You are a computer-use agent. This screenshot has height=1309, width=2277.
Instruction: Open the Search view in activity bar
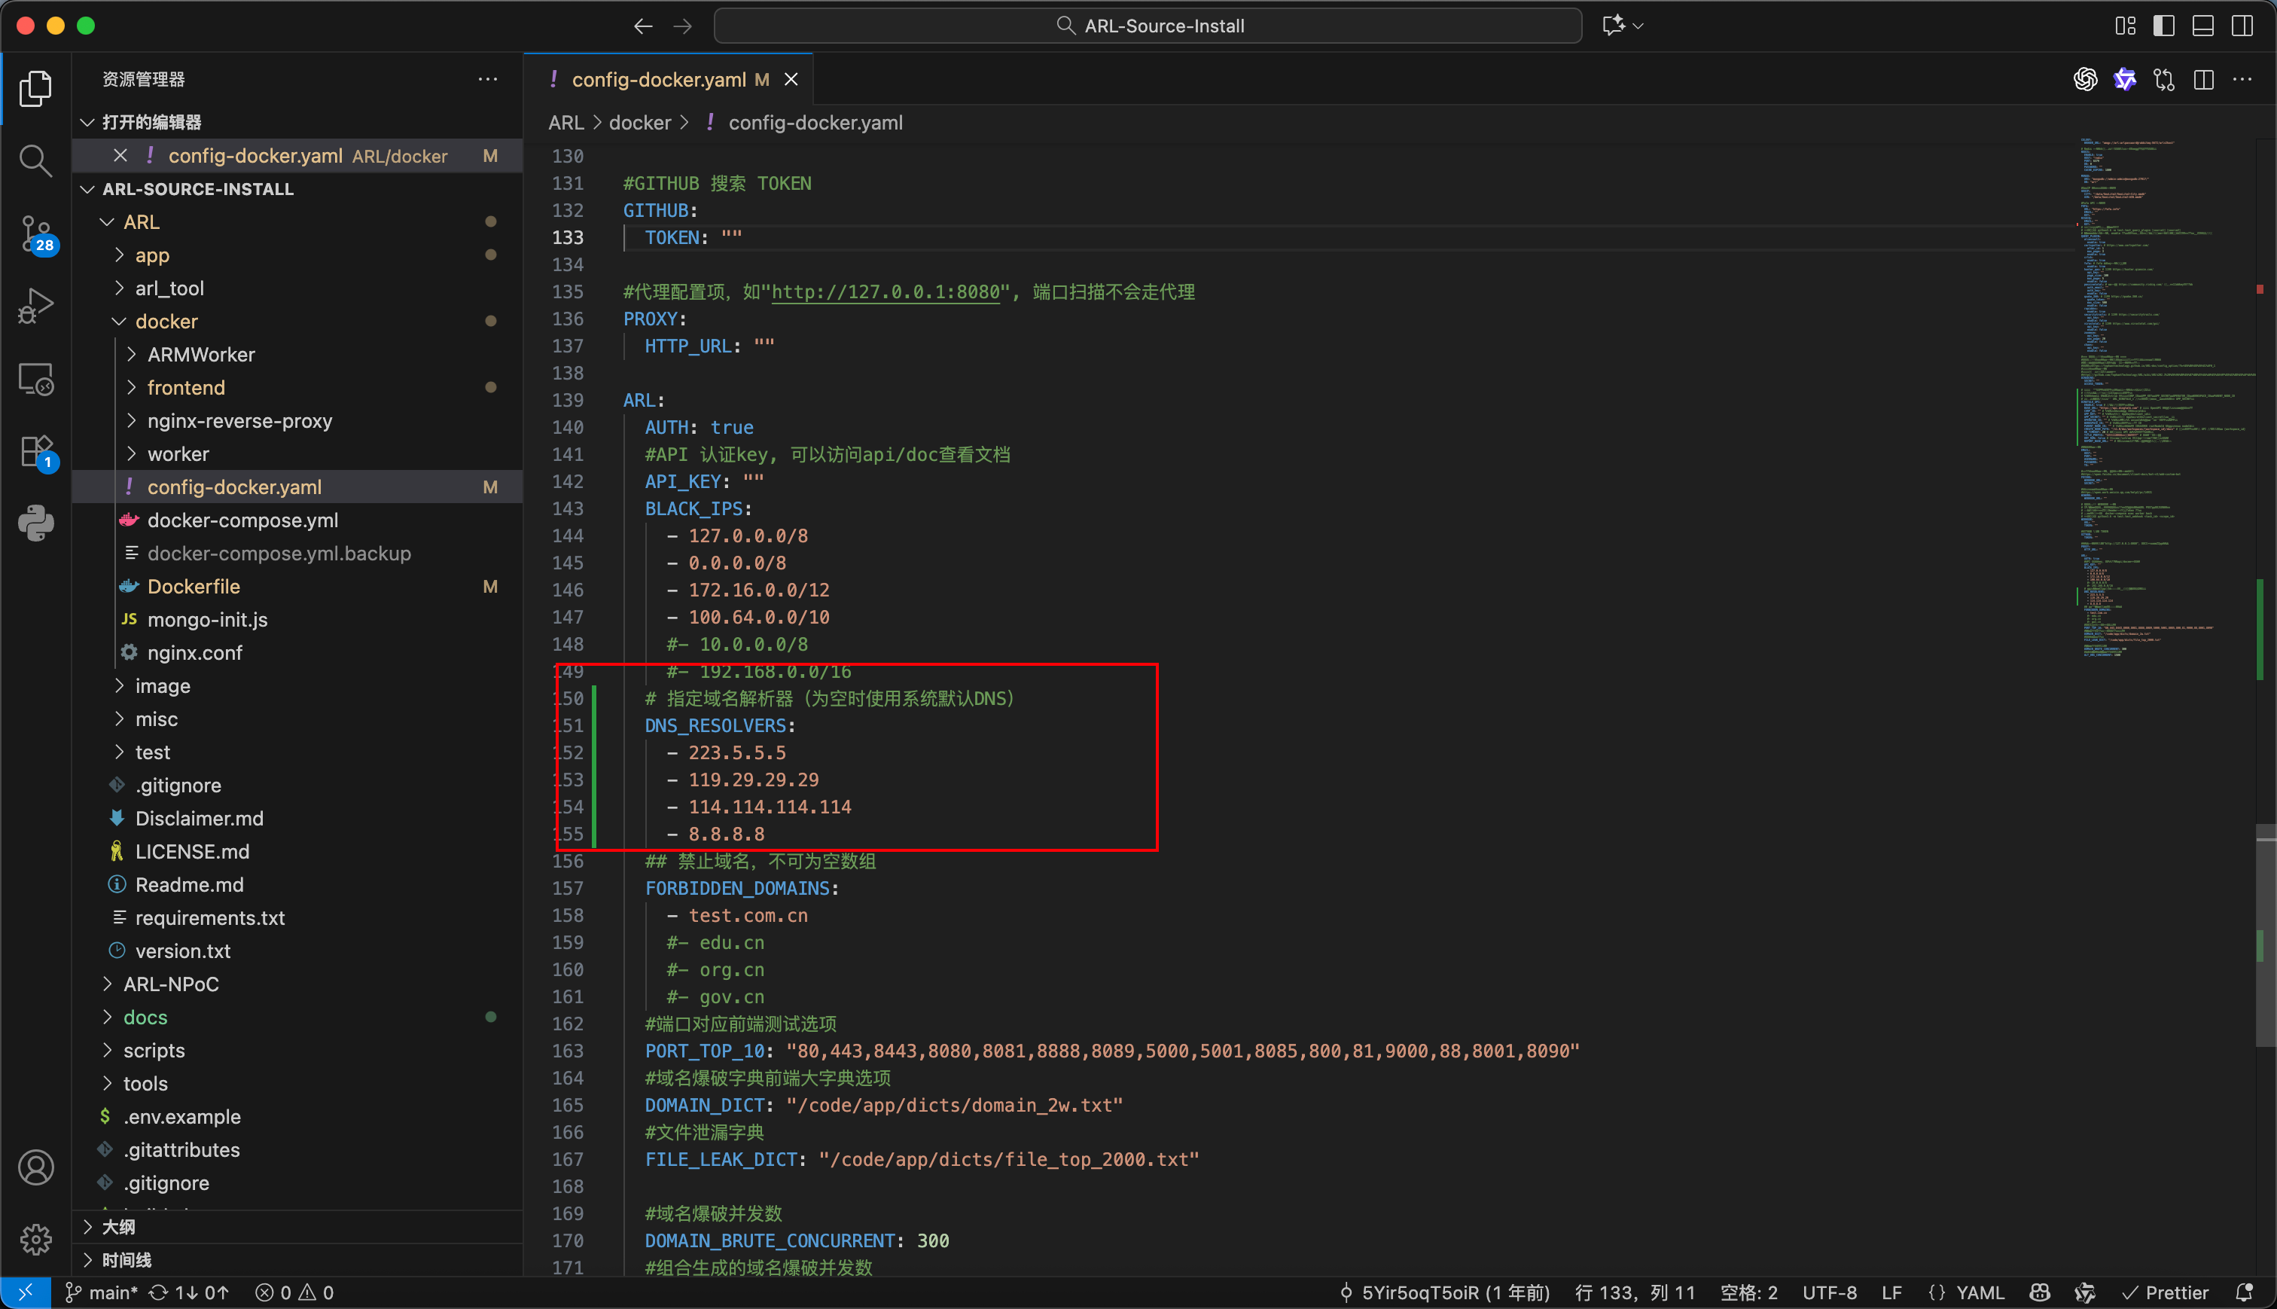point(35,161)
